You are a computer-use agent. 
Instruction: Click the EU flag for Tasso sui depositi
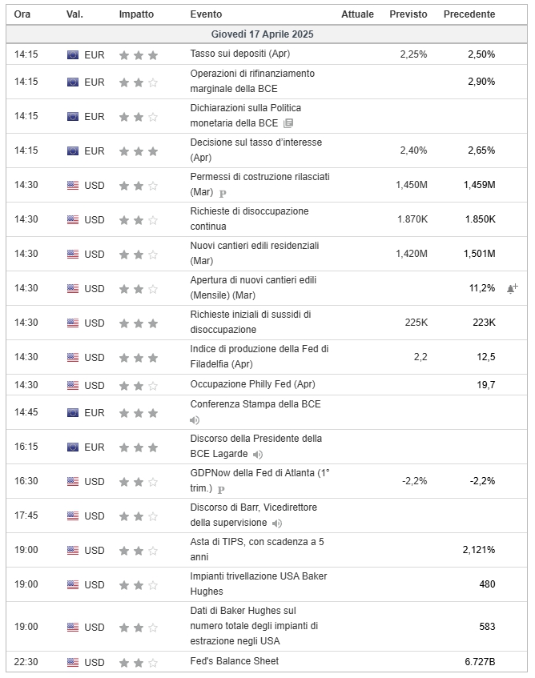tap(73, 54)
